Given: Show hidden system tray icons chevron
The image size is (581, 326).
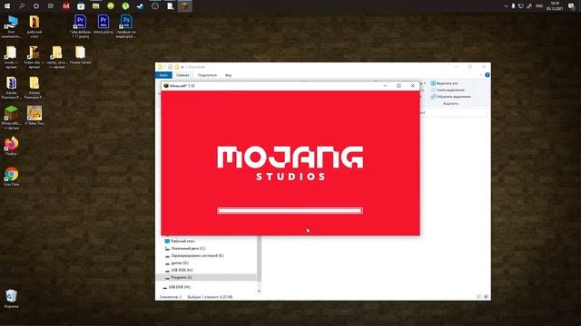Looking at the screenshot, I should (x=506, y=6).
